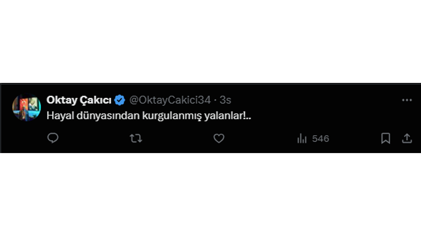
Task: Open the @OktayCakici34 handle link
Action: (x=170, y=100)
